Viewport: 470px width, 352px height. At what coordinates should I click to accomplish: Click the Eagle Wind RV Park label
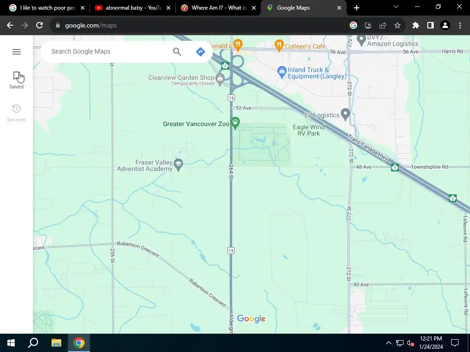coord(308,130)
